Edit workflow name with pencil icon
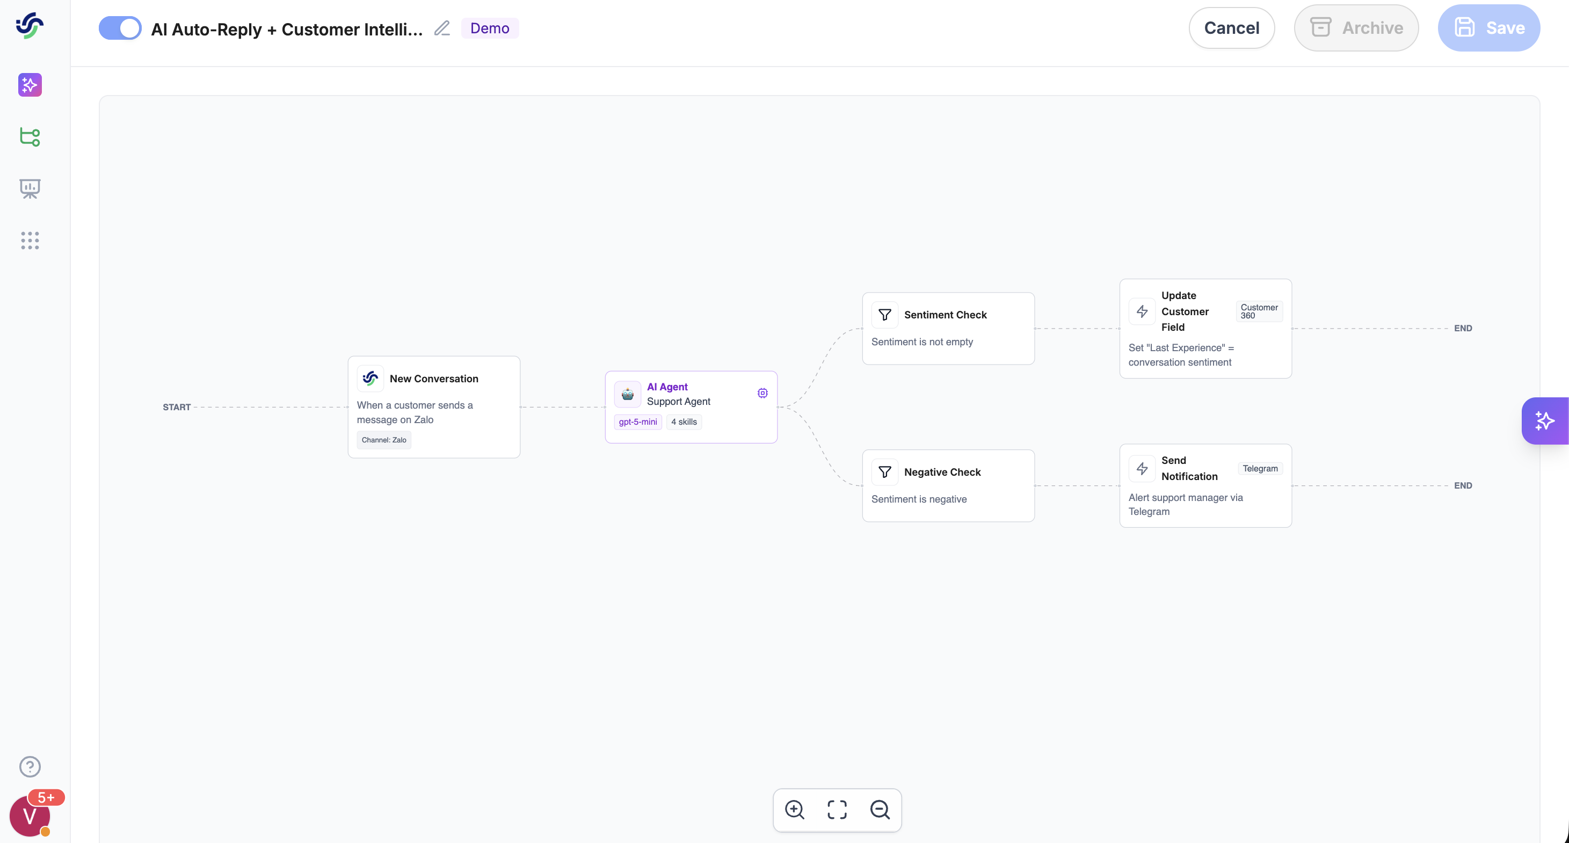1569x843 pixels. click(x=442, y=28)
